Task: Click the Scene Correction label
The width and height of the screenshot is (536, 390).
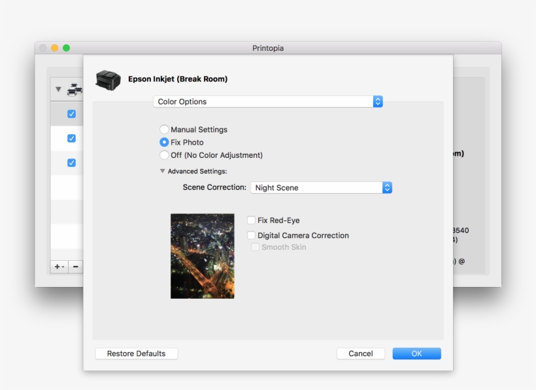Action: point(214,187)
